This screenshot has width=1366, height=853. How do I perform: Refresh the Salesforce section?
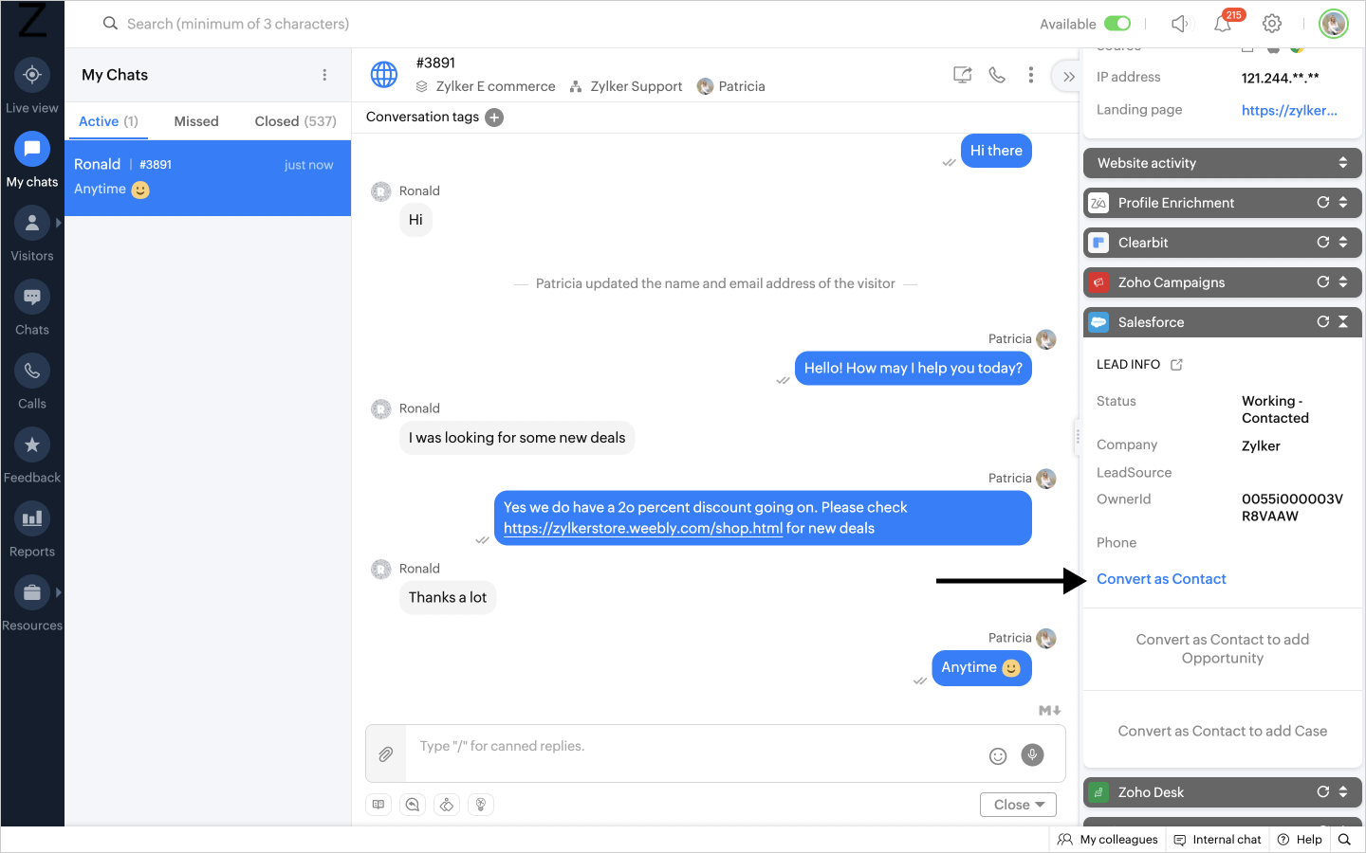pyautogui.click(x=1322, y=322)
